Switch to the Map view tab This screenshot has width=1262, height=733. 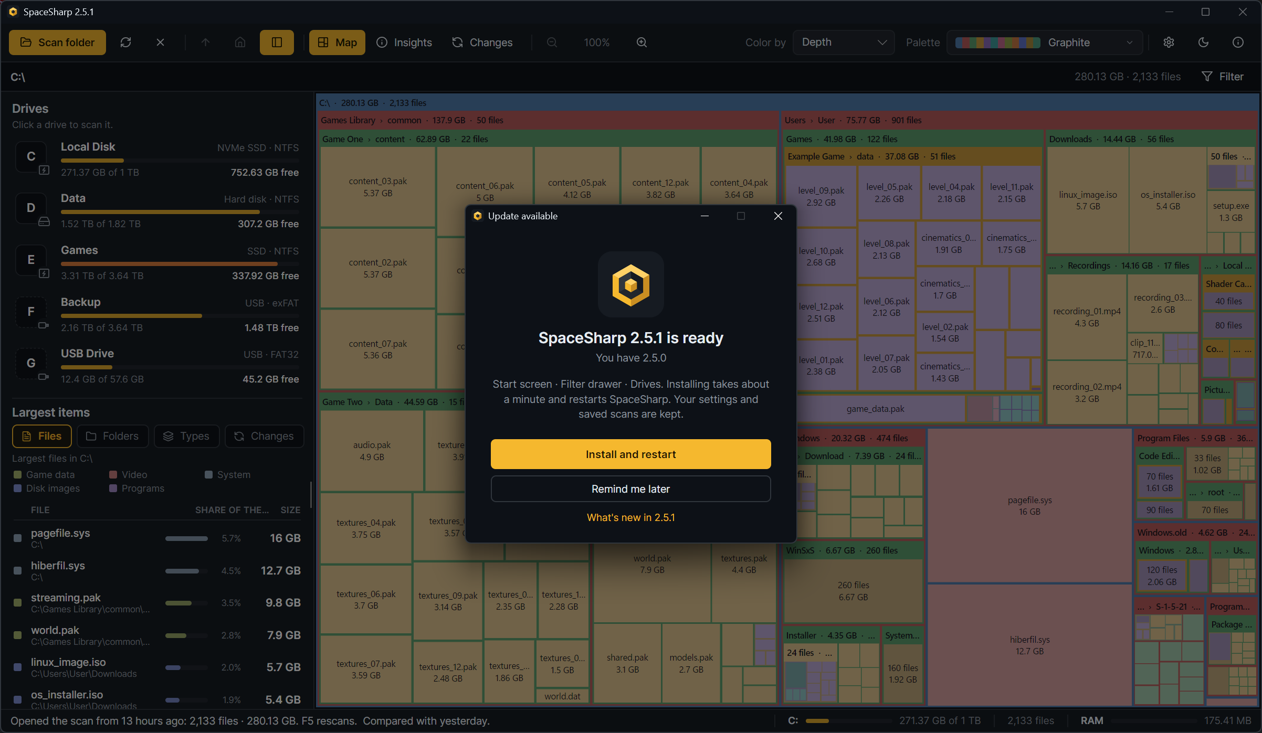point(337,43)
